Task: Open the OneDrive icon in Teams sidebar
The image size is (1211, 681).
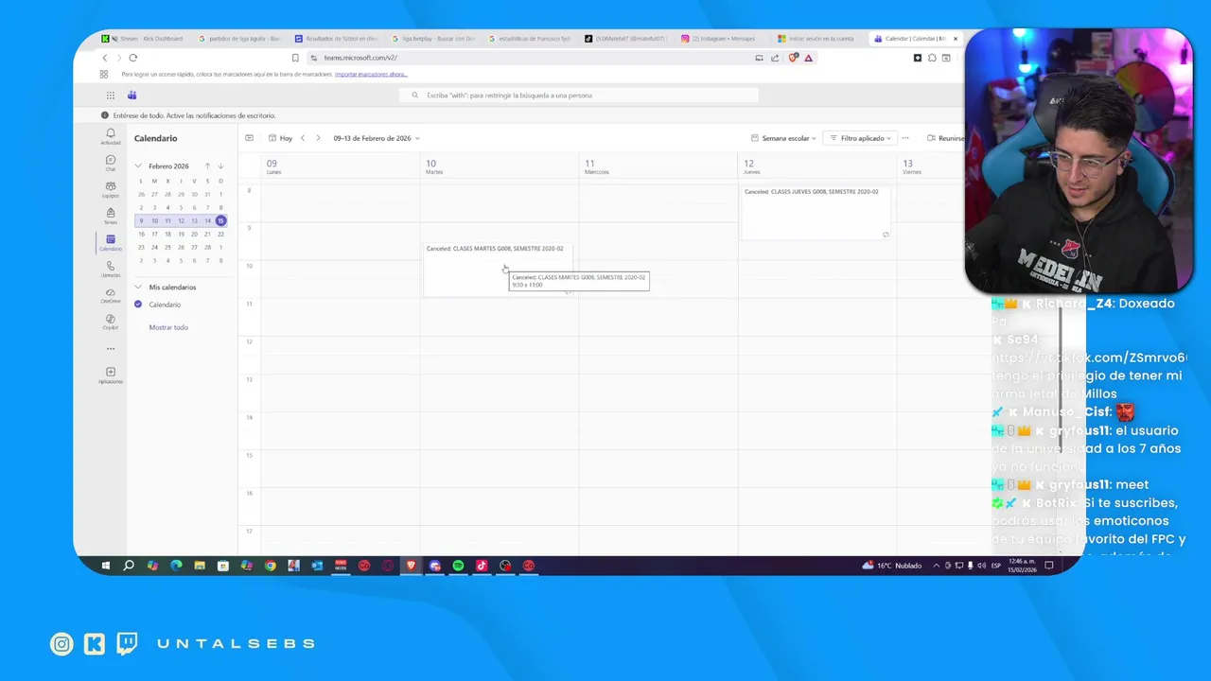Action: [x=111, y=295]
